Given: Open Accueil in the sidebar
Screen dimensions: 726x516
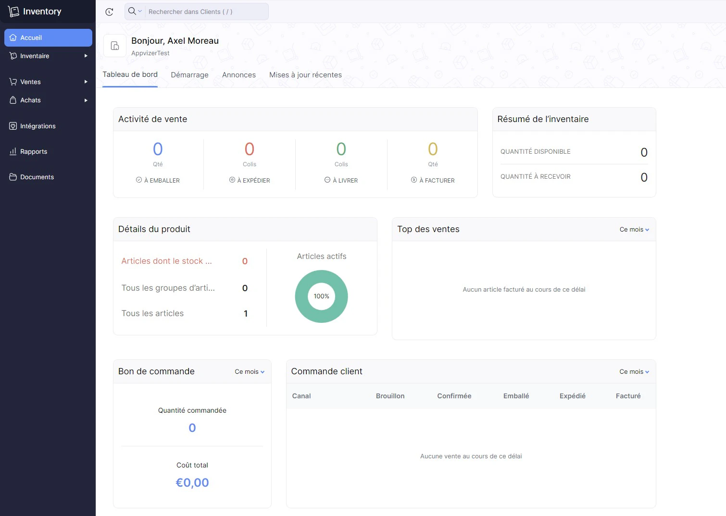Looking at the screenshot, I should pyautogui.click(x=48, y=37).
